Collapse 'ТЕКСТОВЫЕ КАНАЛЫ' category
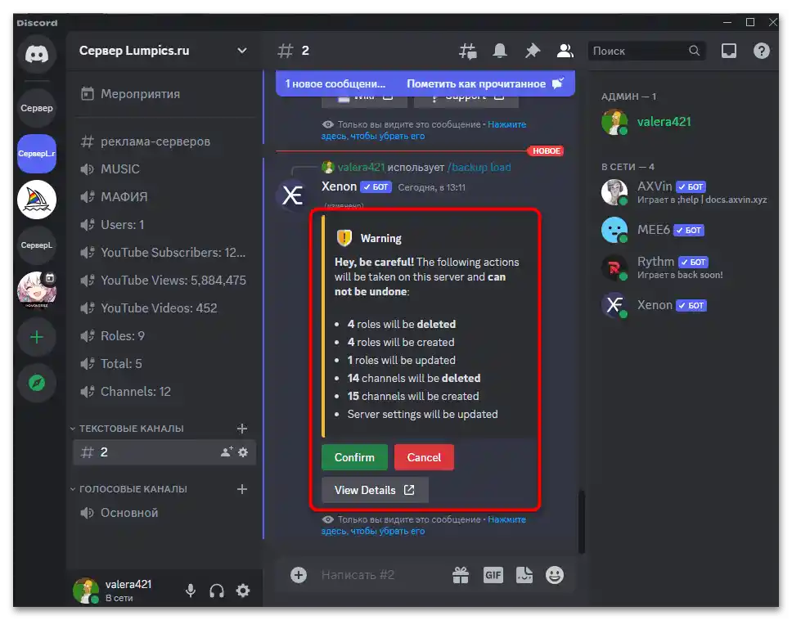This screenshot has height=620, width=792. point(127,429)
